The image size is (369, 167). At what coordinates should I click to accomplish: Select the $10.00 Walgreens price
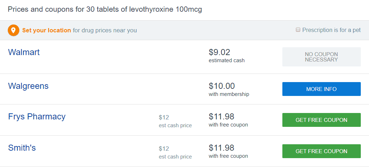(x=222, y=86)
